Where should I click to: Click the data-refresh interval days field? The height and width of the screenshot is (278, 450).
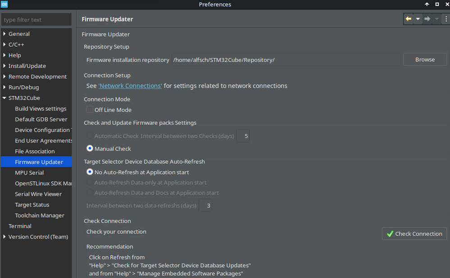[205, 206]
